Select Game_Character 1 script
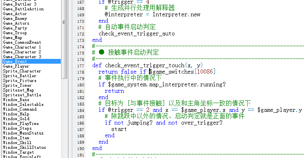Viewport: 304px width, 158px height. (22, 47)
